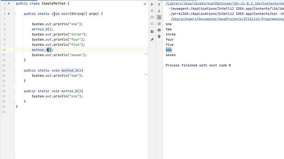
Task: Click "four" in console output
Action: (x=170, y=39)
